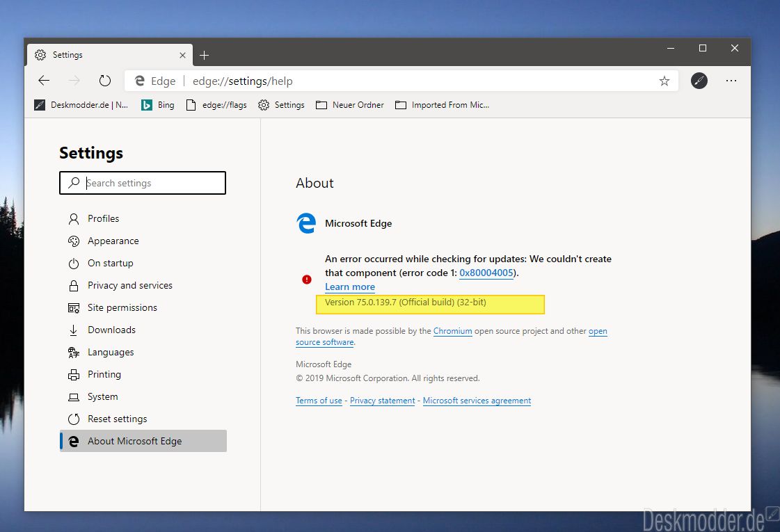Click the 2019 Microsoft Corporation copyright text
This screenshot has width=780, height=532.
388,378
